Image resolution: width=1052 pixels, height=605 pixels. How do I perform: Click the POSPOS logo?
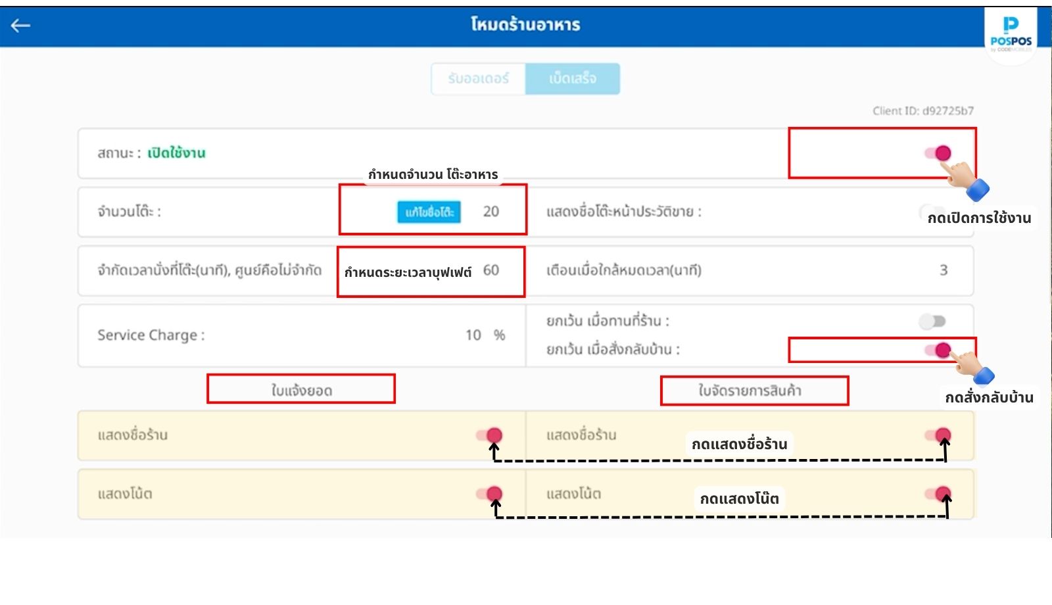click(x=1011, y=34)
